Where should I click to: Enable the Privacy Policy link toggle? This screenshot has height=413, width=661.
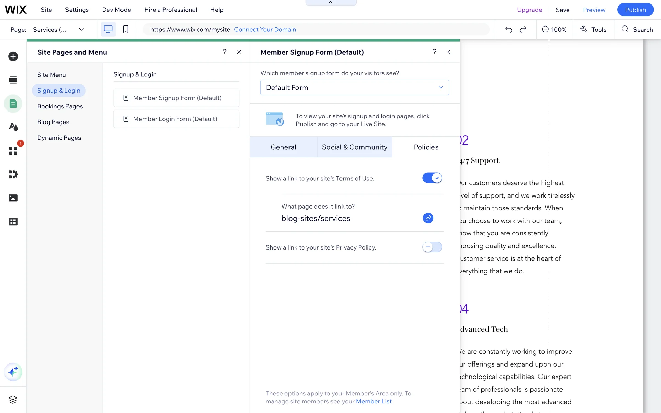(x=432, y=247)
